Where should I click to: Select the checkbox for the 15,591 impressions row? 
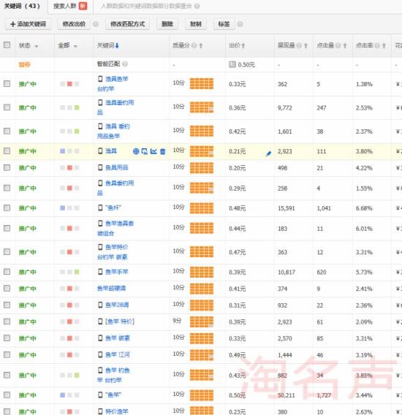tap(7, 207)
